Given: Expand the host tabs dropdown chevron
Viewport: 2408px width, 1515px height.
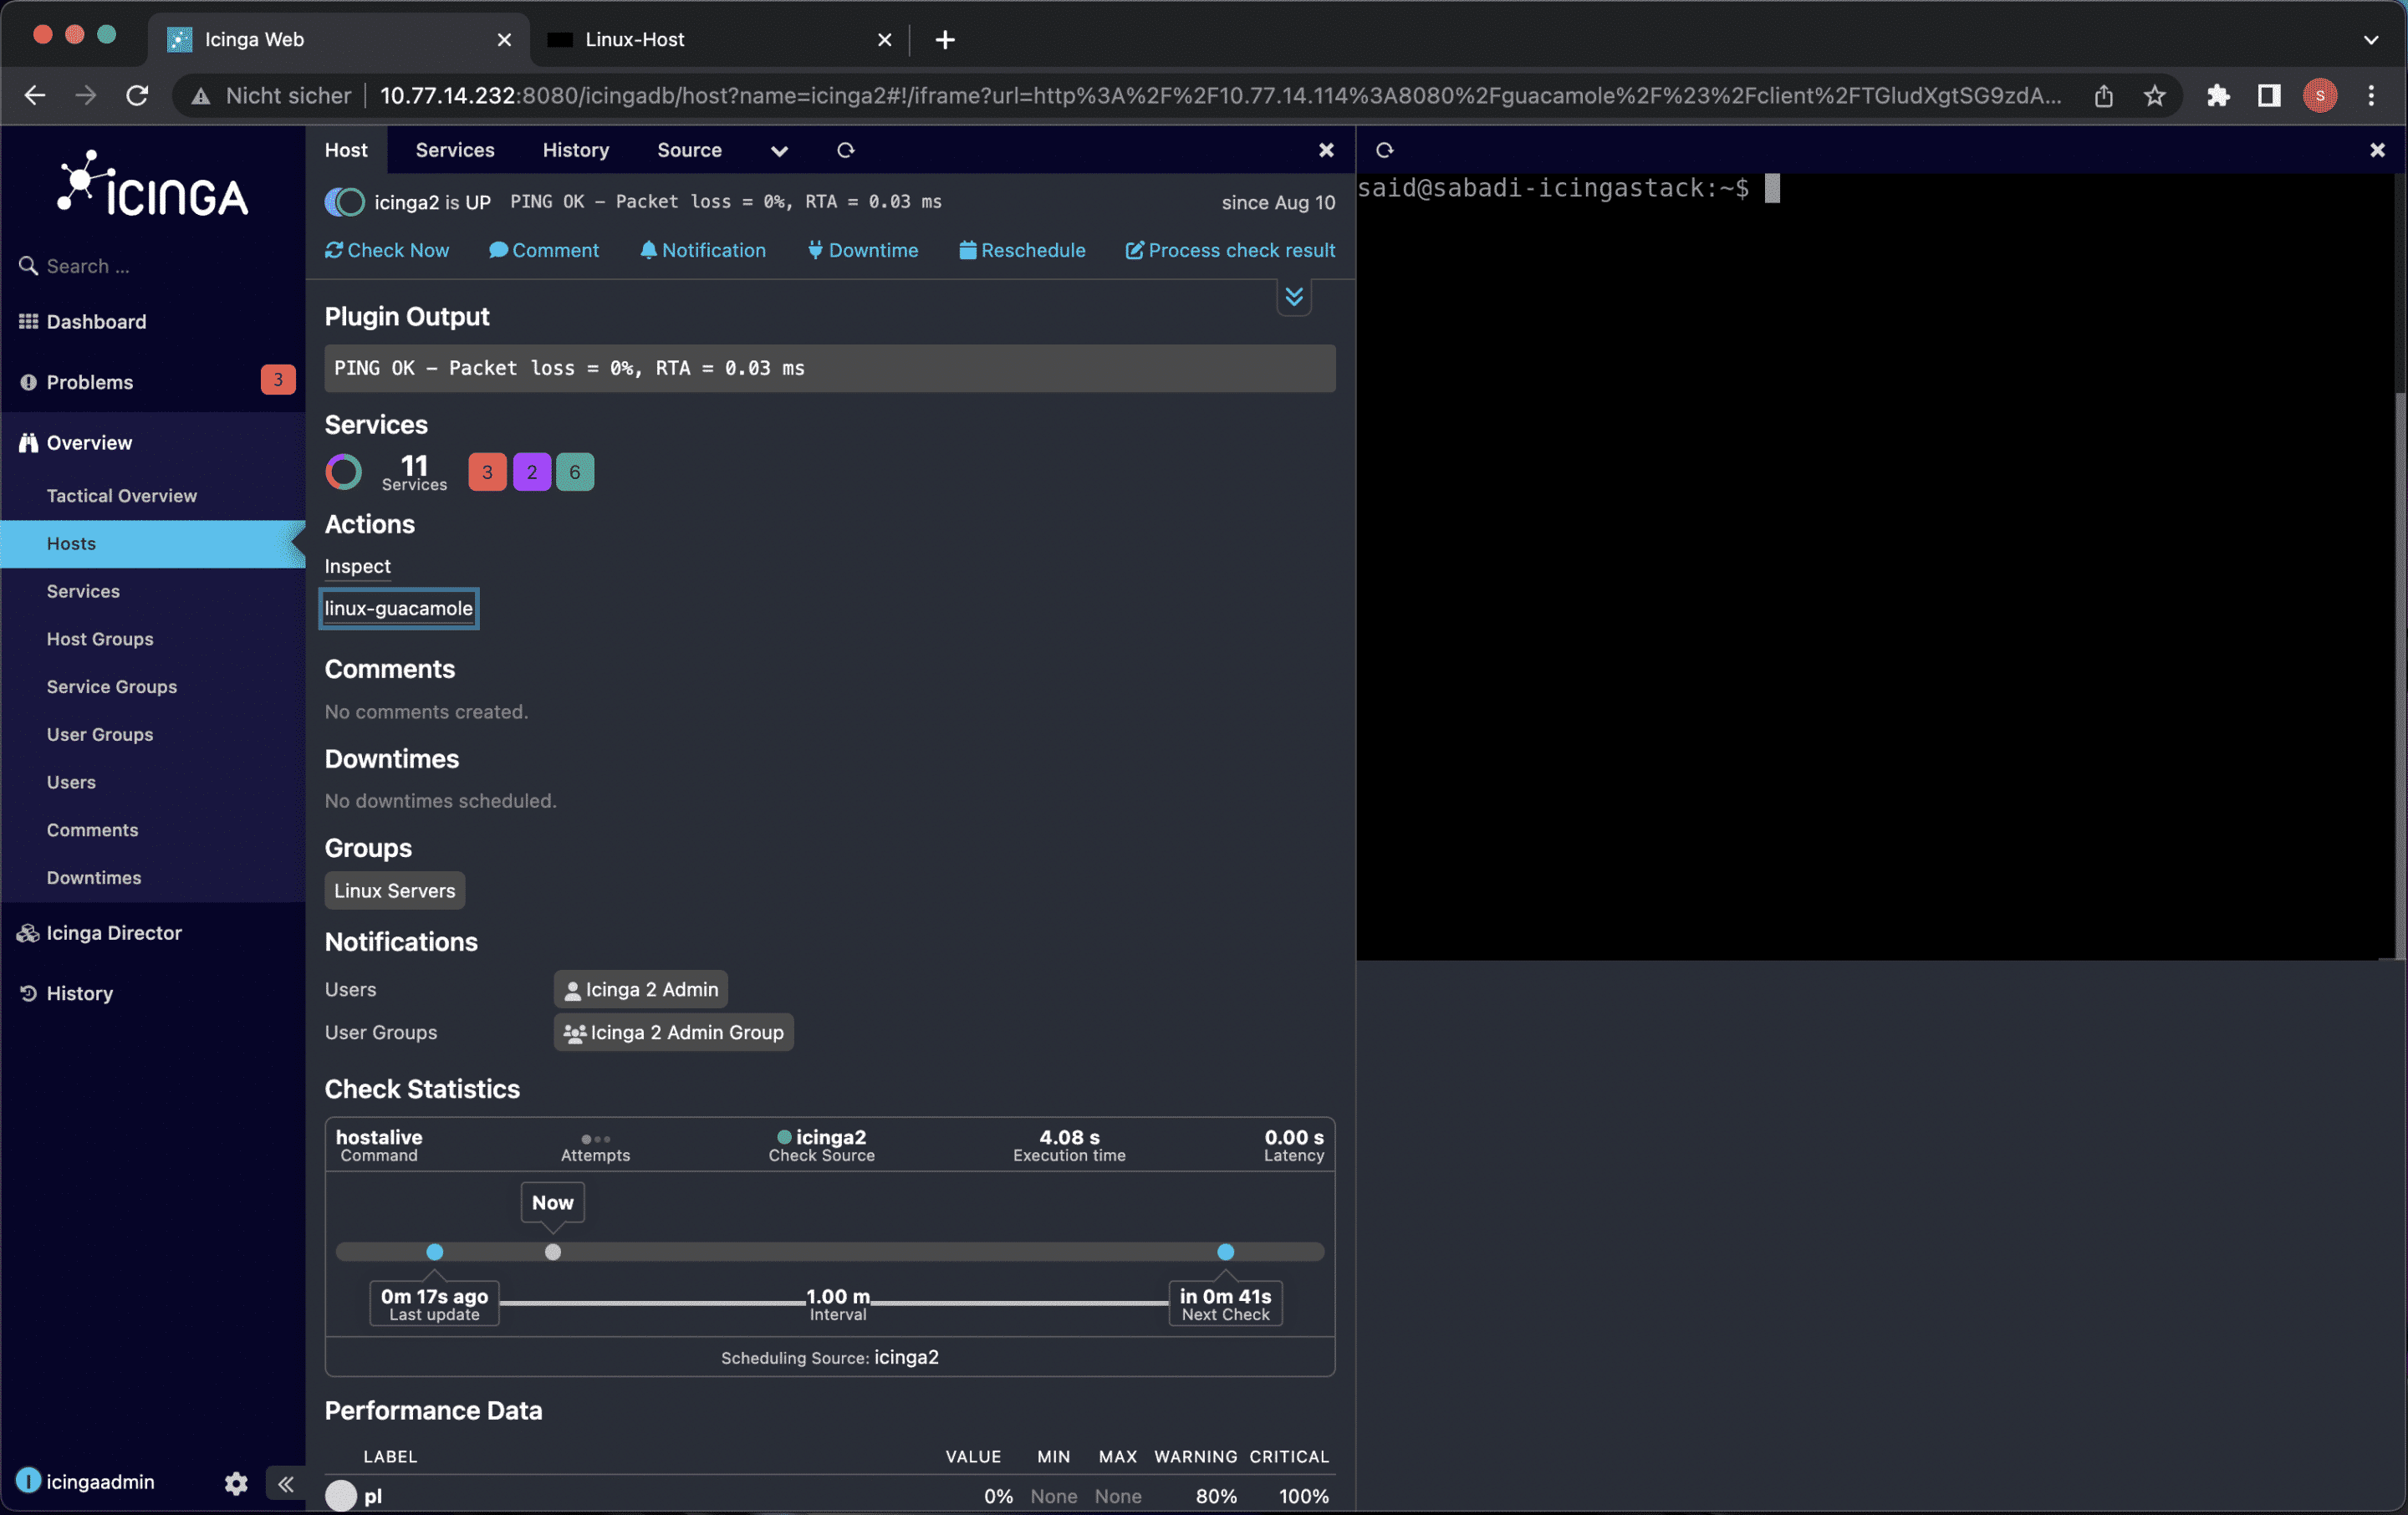Looking at the screenshot, I should click(x=779, y=151).
